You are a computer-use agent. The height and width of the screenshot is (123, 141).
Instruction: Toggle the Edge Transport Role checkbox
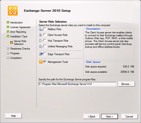[45, 54]
